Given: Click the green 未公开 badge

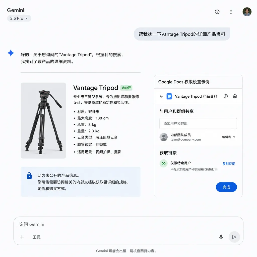Looking at the screenshot, I should pos(126,88).
